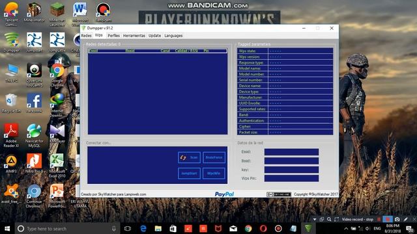Open avast free installer desktop icon
417x234 pixels.
11,194
